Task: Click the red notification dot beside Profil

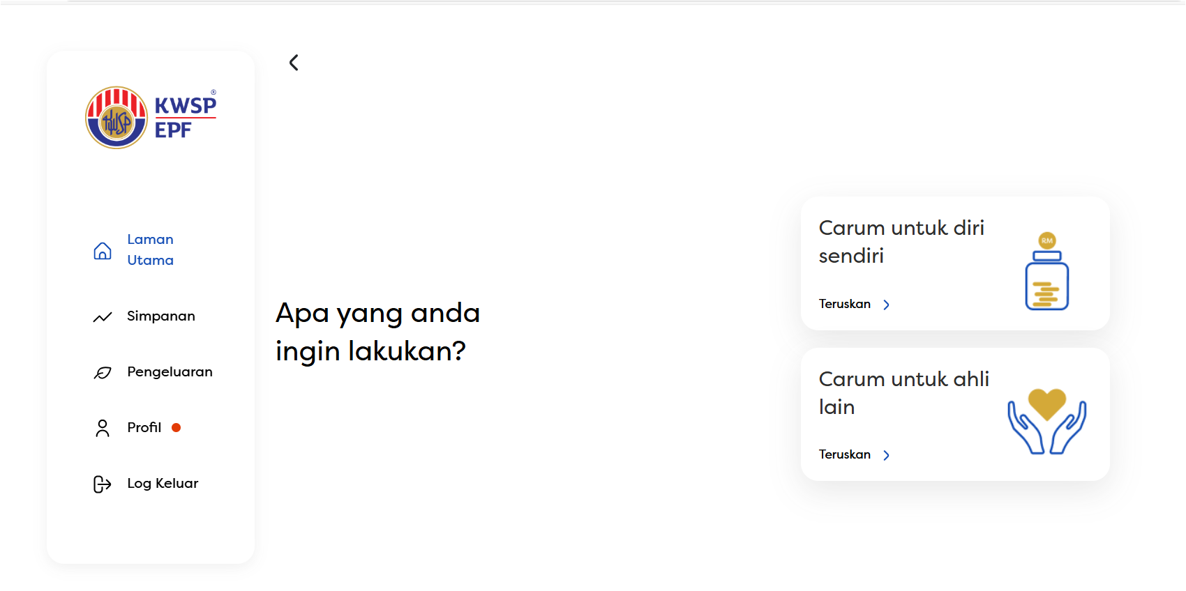Action: pyautogui.click(x=177, y=428)
